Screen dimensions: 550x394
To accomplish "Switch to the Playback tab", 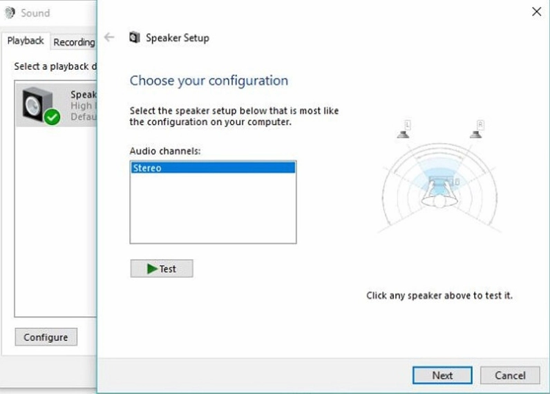I will tap(26, 41).
